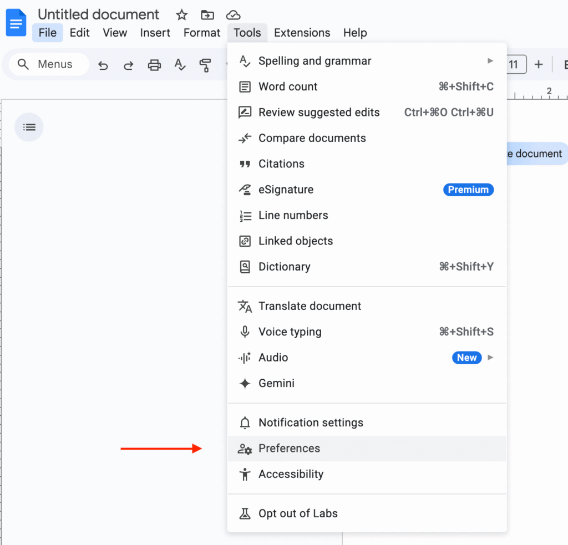Click the redo arrow in toolbar
Screen dimensions: 568x545
point(128,65)
